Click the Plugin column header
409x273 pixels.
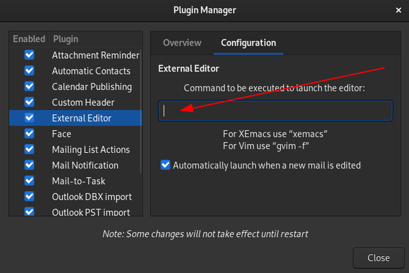click(x=65, y=39)
